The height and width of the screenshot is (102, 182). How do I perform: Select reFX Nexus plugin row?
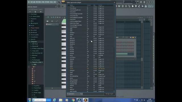pos(90,57)
